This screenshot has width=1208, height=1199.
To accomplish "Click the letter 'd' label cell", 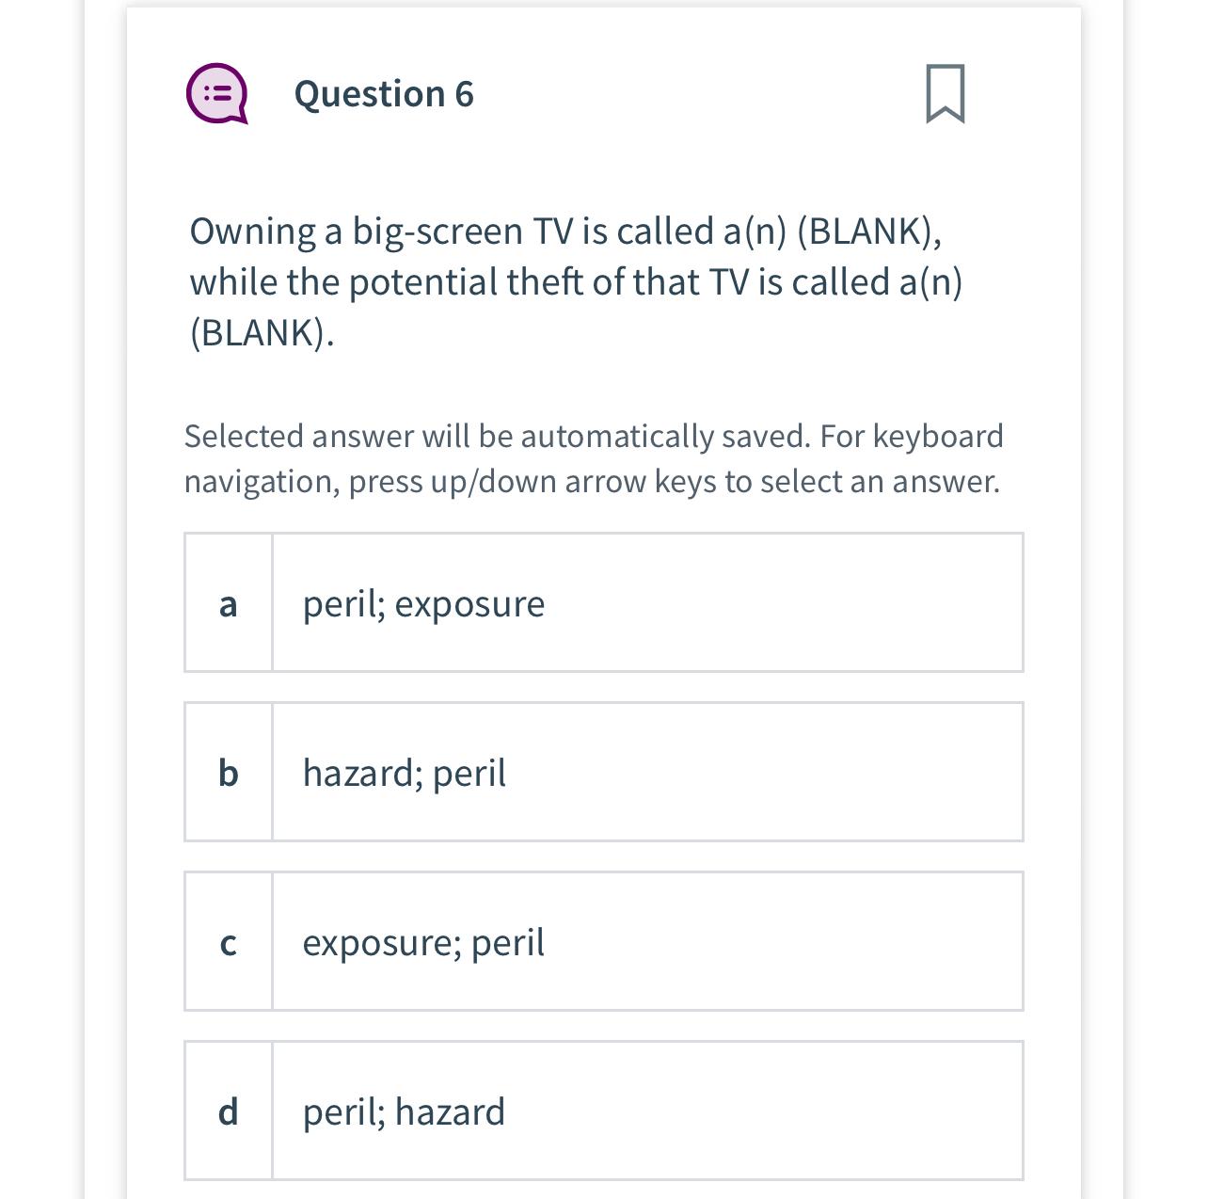I will tap(228, 1111).
